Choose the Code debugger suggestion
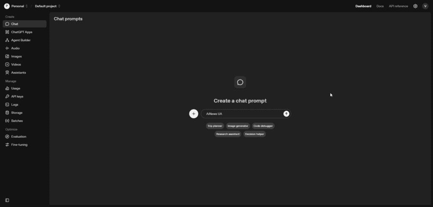Image resolution: width=433 pixels, height=207 pixels. click(x=263, y=126)
